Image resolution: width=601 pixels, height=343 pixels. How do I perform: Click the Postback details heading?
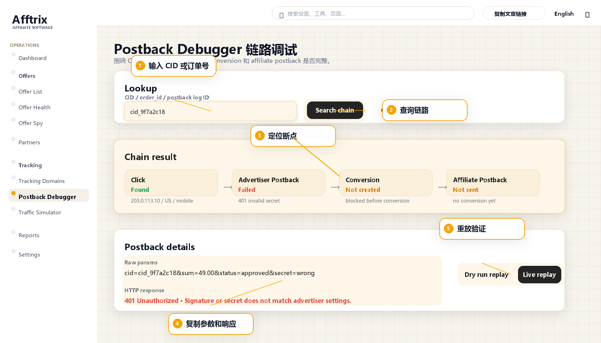tap(160, 247)
